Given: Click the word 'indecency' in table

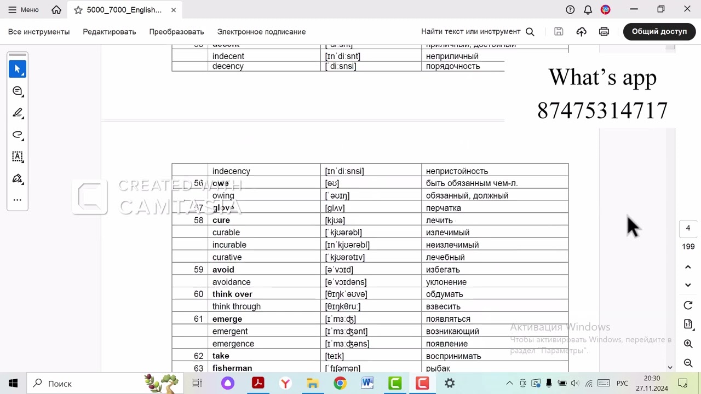Looking at the screenshot, I should [231, 171].
